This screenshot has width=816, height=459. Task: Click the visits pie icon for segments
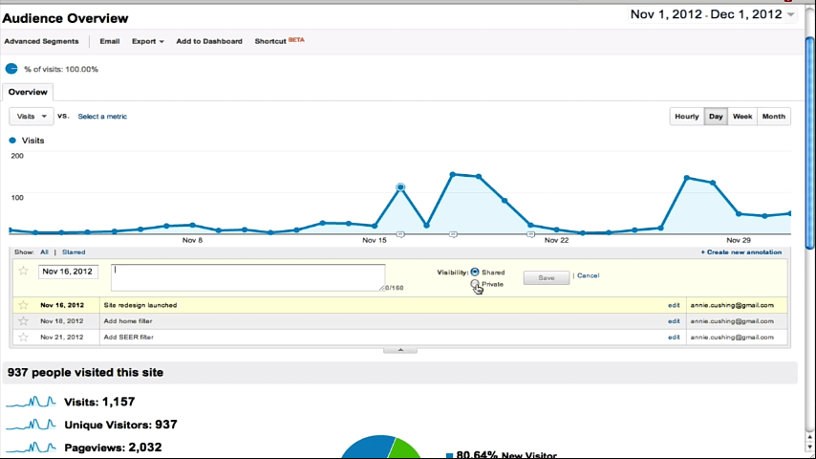pos(11,69)
